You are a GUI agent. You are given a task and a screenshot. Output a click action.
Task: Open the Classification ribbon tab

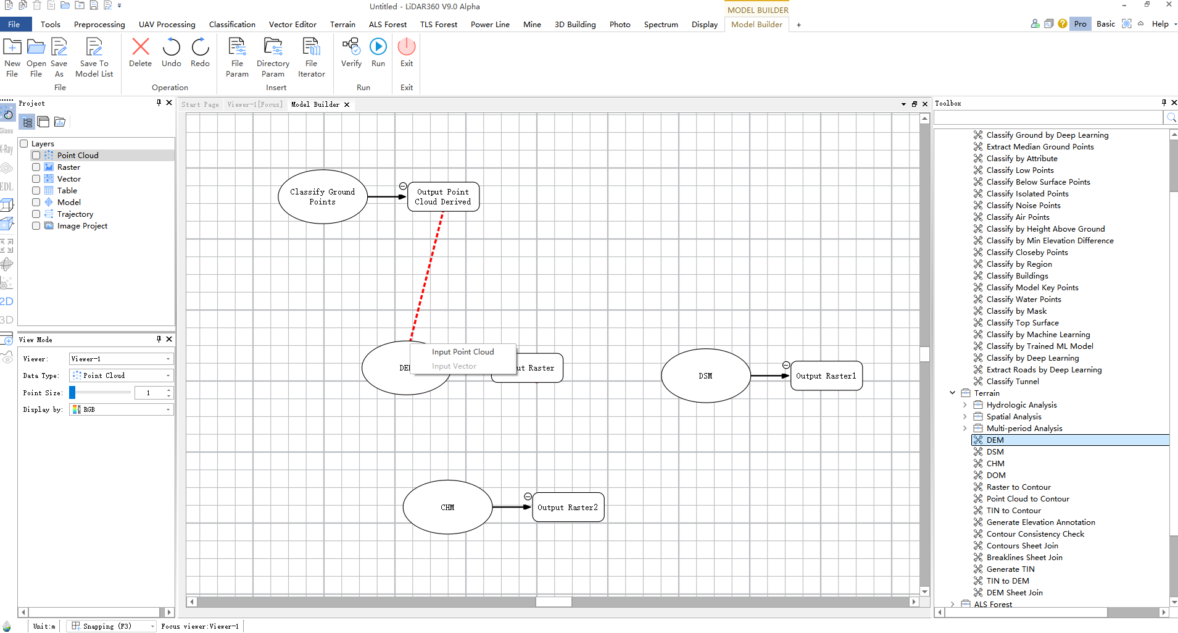click(232, 25)
